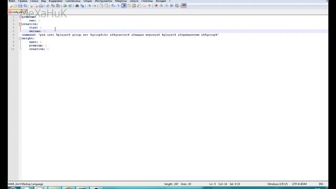The height and width of the screenshot is (189, 336).
Task: Click the 'deluxe:' line in editor
Action: click(x=37, y=31)
